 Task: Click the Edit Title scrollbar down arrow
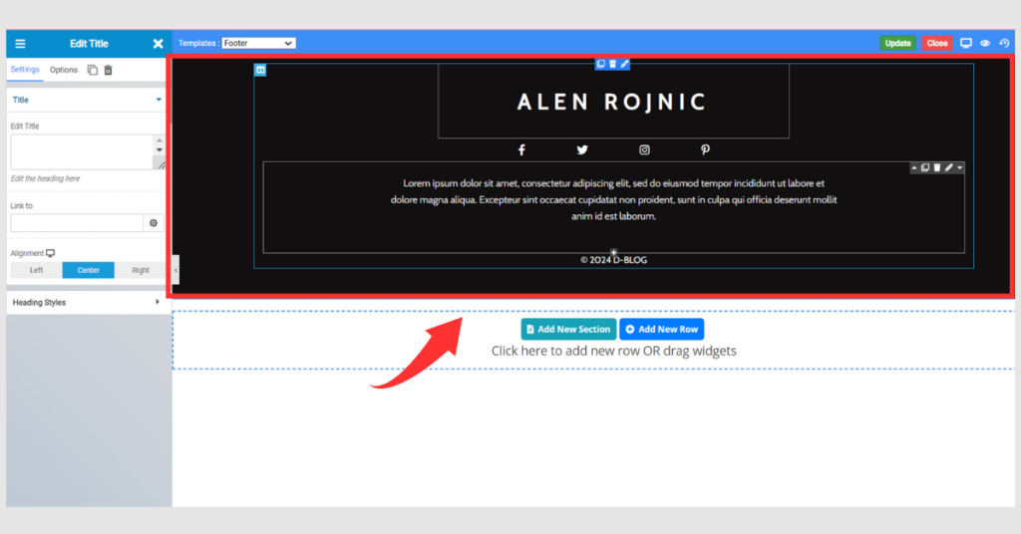(x=160, y=150)
